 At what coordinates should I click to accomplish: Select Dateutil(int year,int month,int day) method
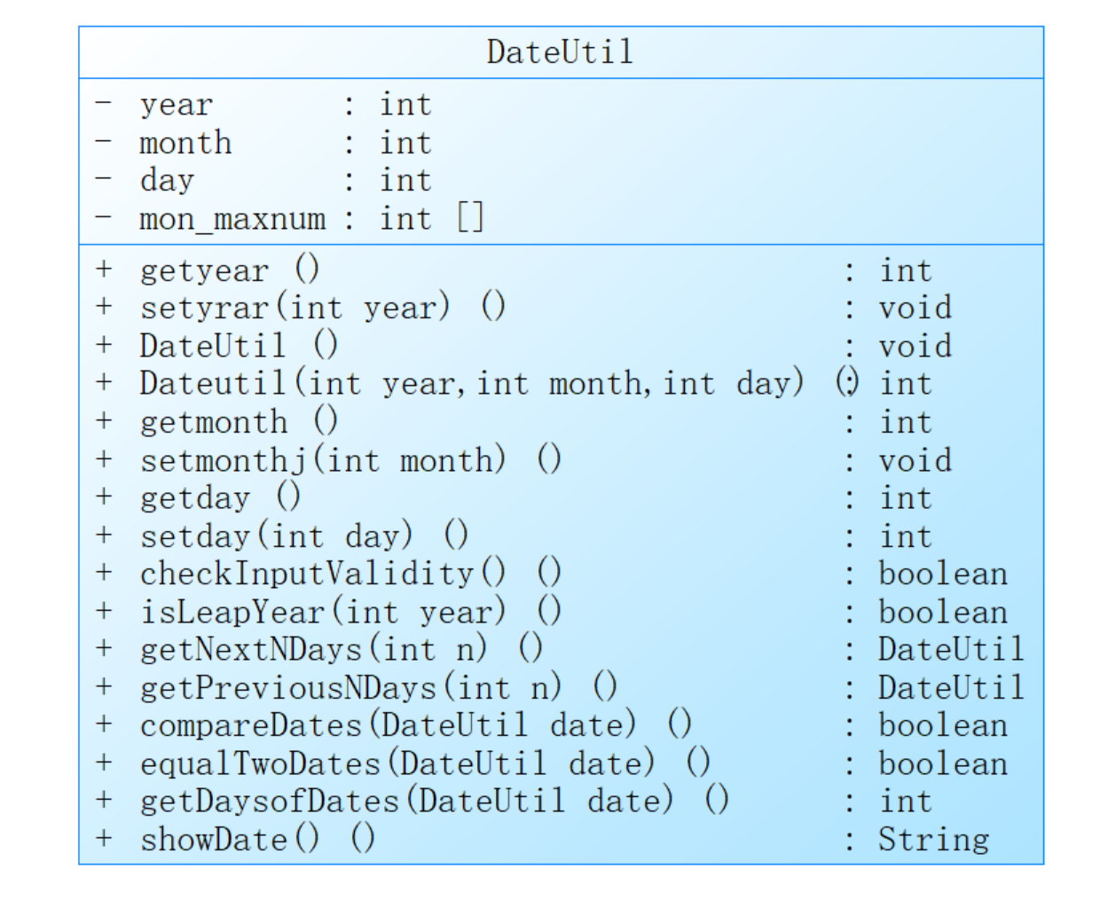[x=471, y=384]
